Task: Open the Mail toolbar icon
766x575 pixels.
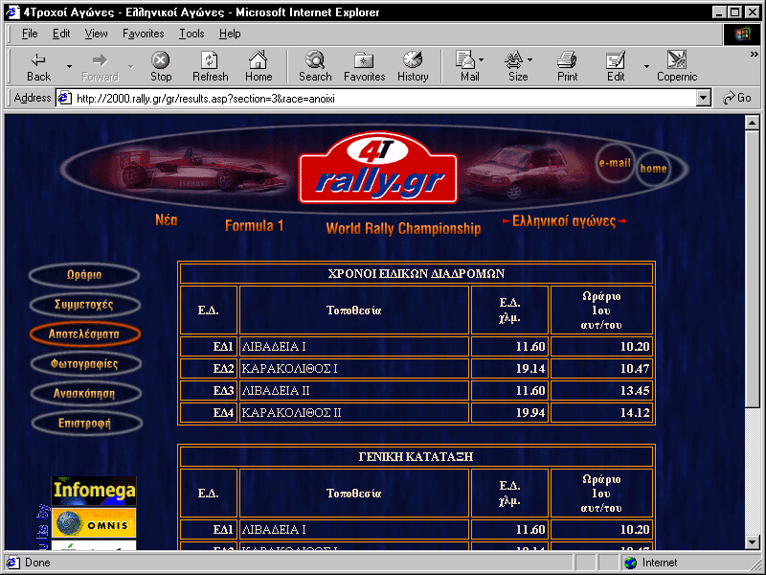Action: pos(465,59)
